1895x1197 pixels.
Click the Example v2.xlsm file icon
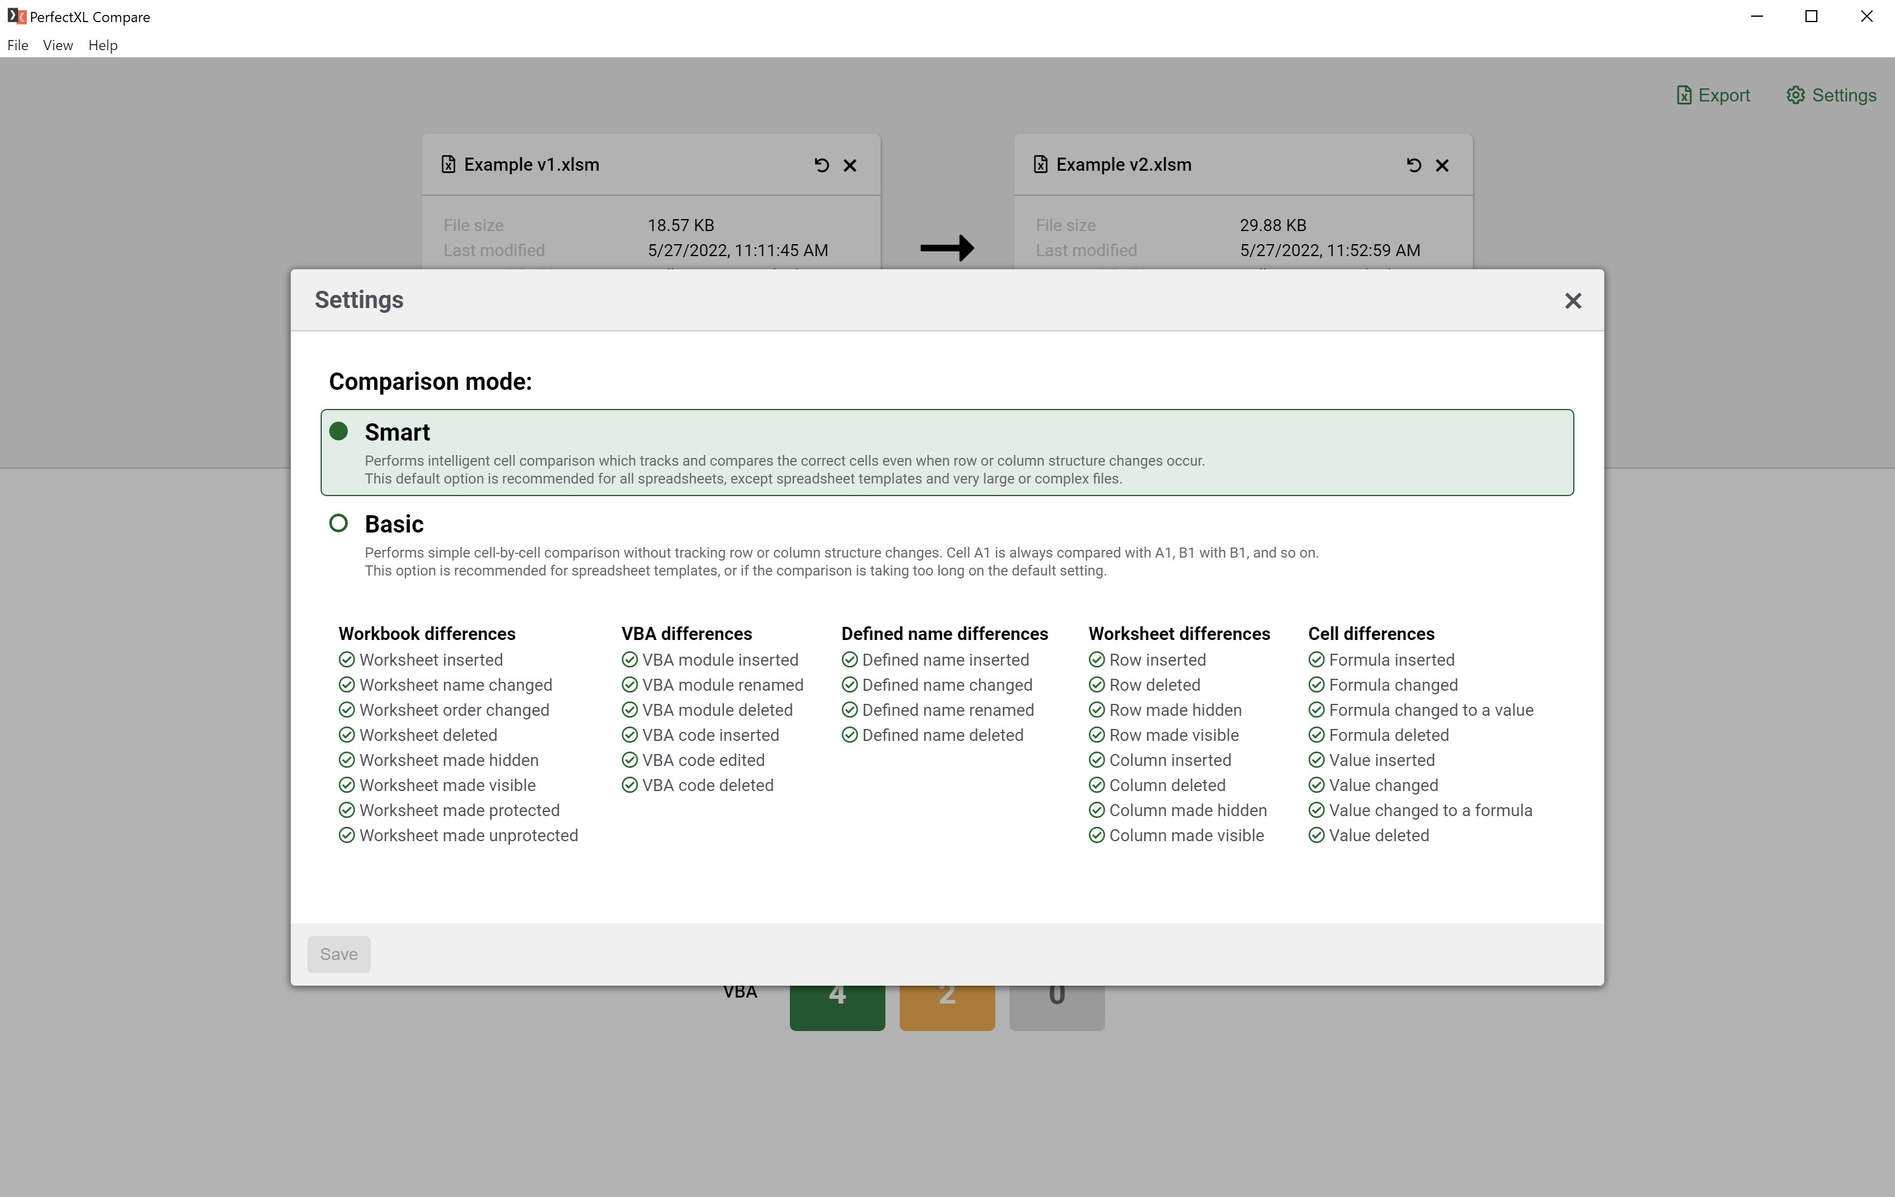[x=1041, y=165]
